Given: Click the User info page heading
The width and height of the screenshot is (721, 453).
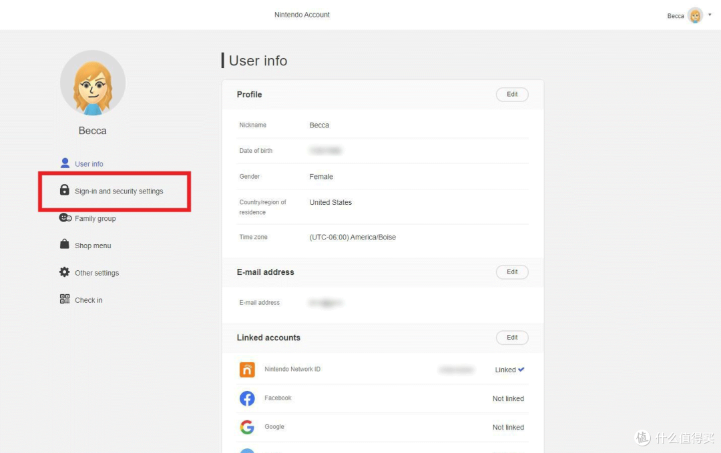Looking at the screenshot, I should pyautogui.click(x=258, y=61).
